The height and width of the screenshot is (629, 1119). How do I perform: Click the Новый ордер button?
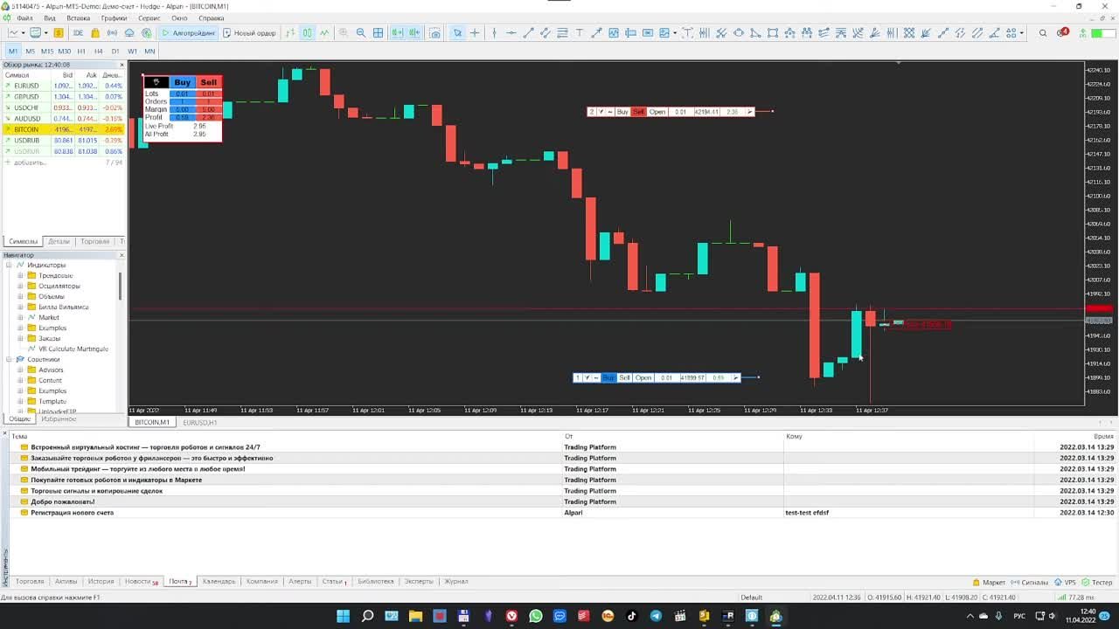[x=249, y=33]
